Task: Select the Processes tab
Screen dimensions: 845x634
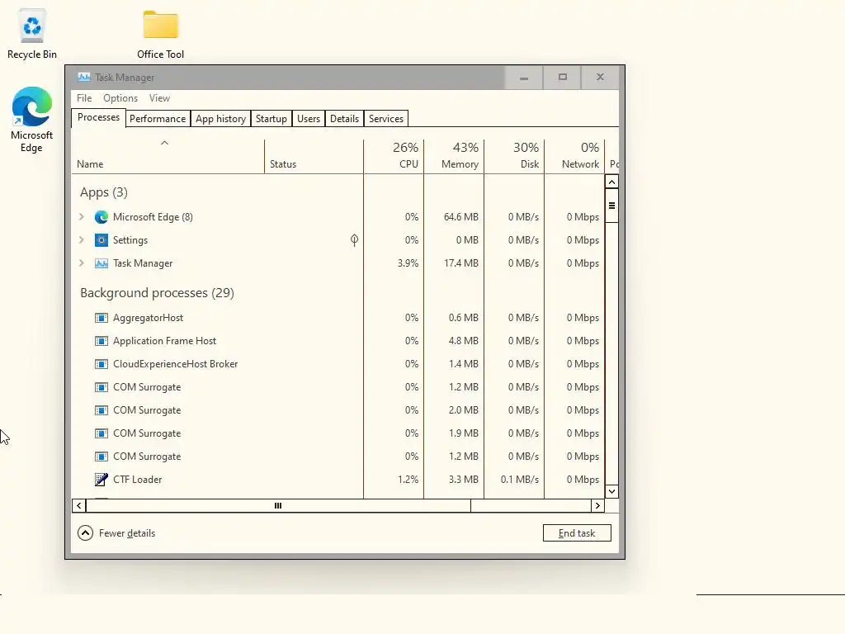Action: [x=99, y=117]
